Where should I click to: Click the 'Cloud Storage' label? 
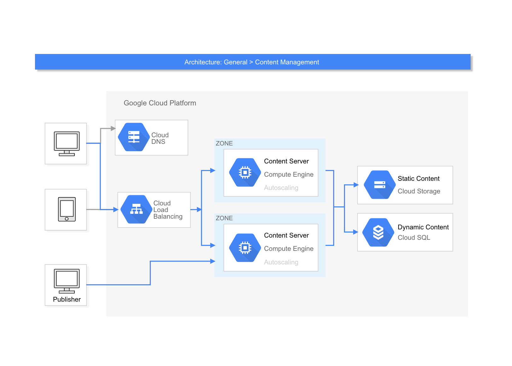tap(419, 191)
